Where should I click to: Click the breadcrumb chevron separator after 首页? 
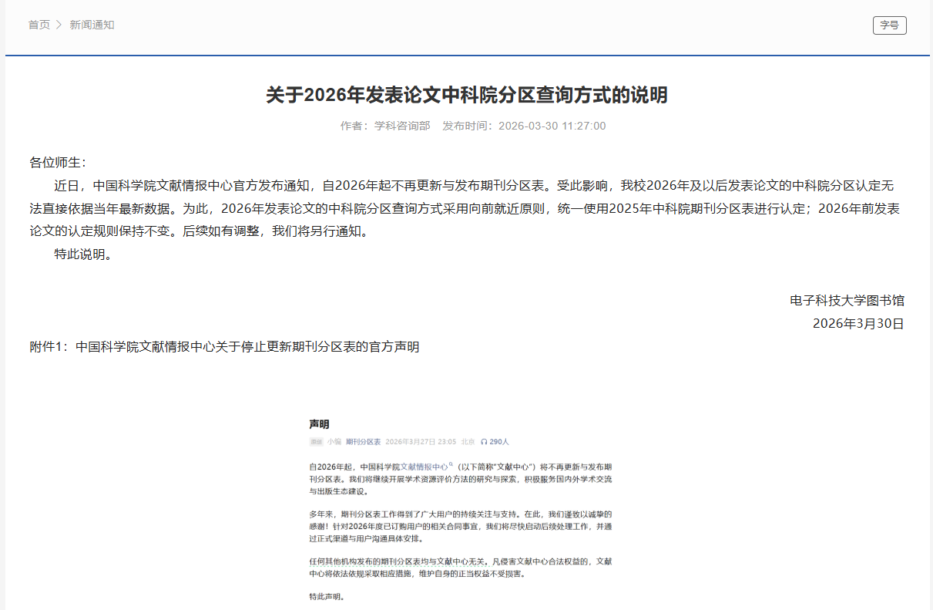coord(59,25)
